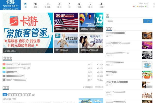The height and width of the screenshot is (103, 155).
Task: Click thumbs-up icon in rank 4 row
Action: [98, 76]
